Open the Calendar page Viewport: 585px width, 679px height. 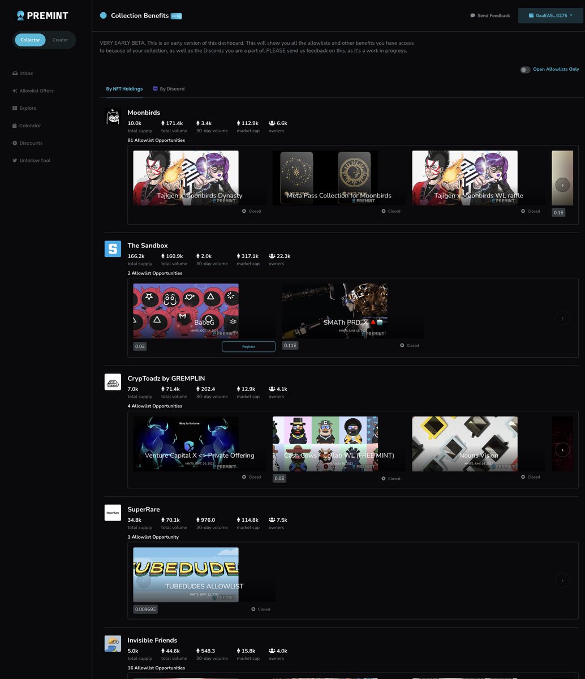[27, 126]
